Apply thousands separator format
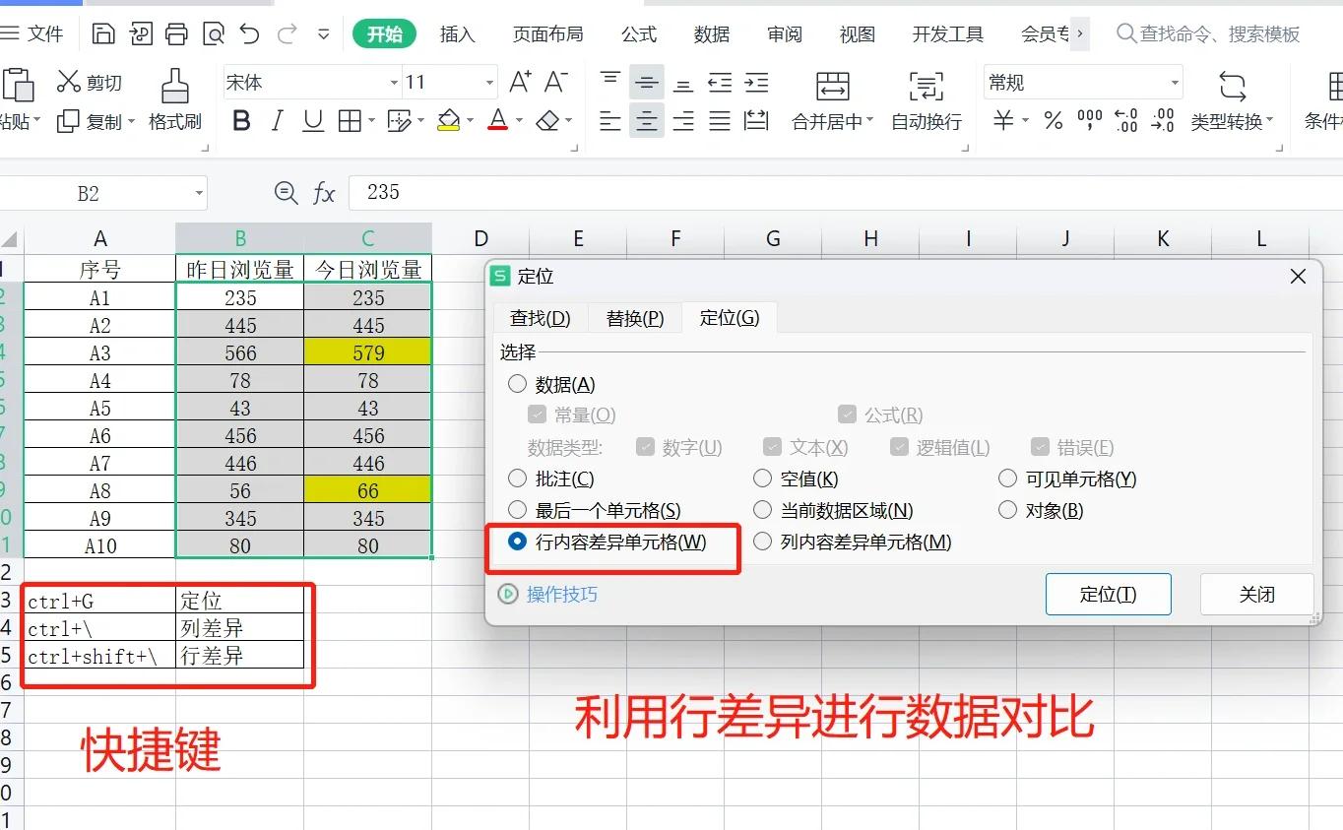The height and width of the screenshot is (830, 1343). 1090,121
